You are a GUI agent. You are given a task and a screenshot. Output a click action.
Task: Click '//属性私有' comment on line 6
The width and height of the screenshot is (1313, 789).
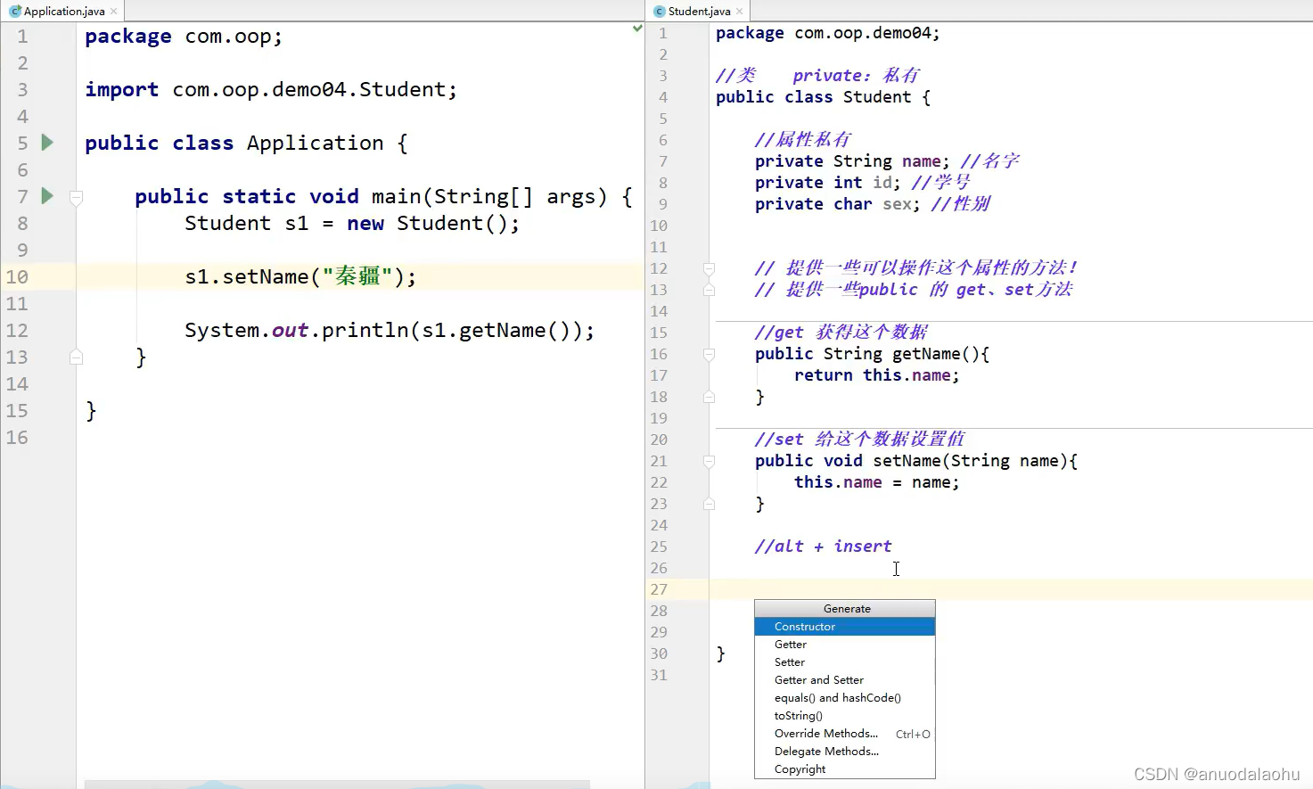[x=803, y=140]
